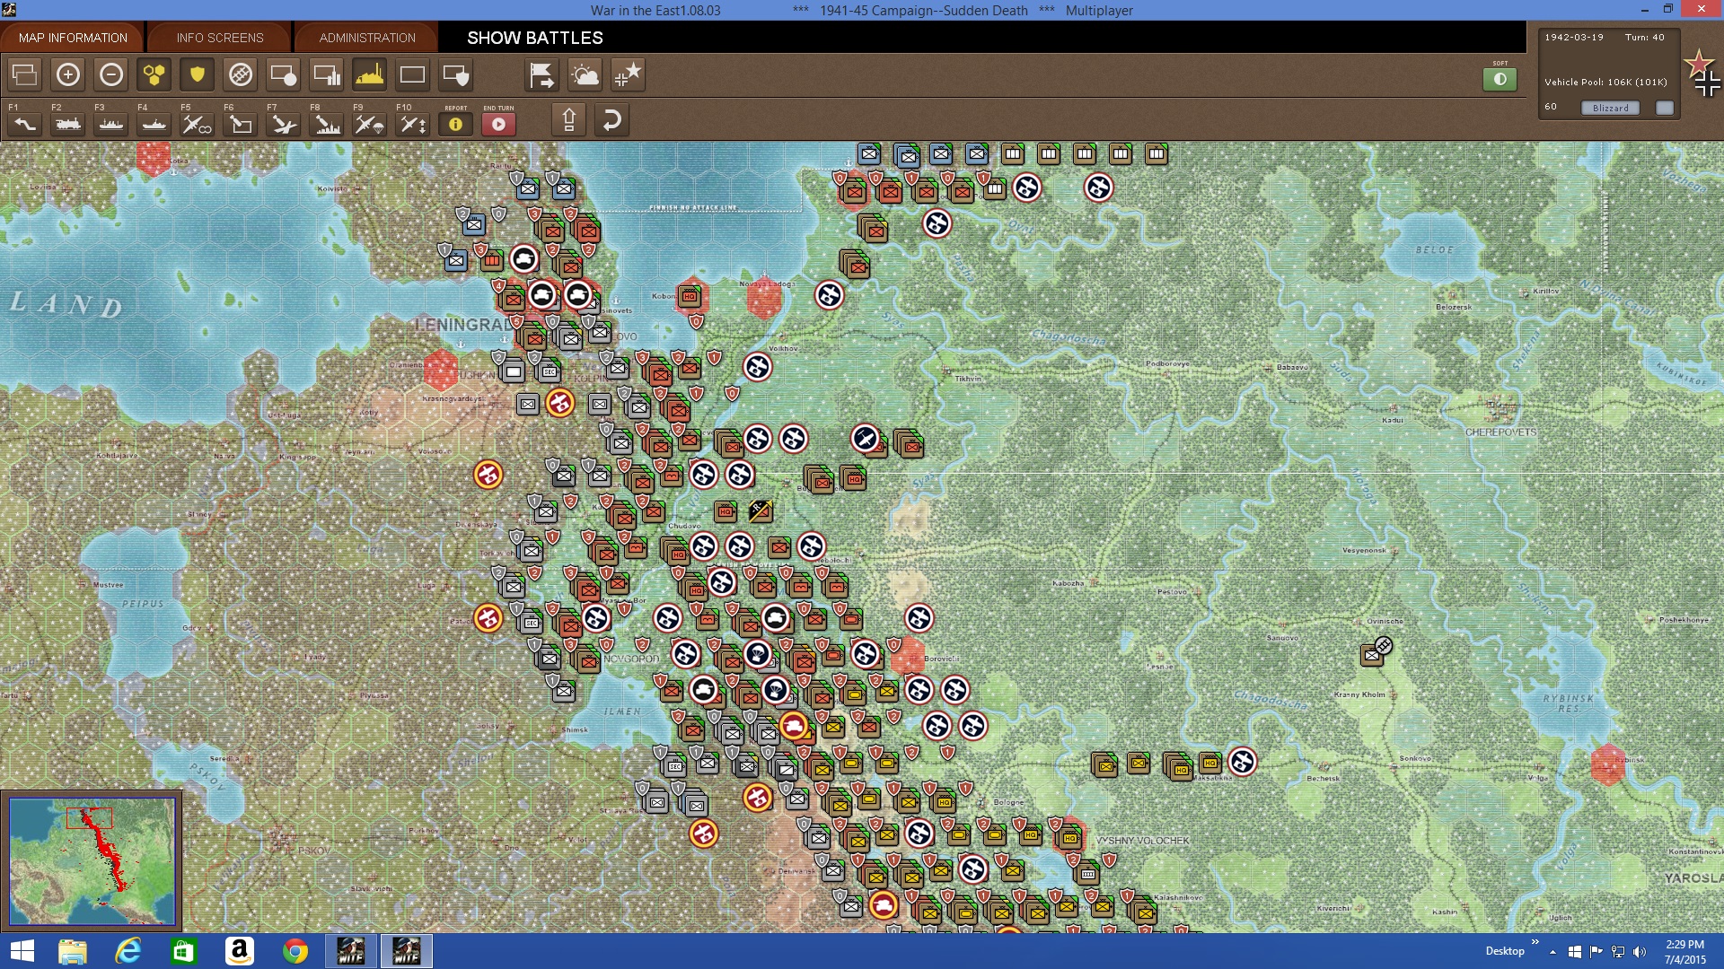The width and height of the screenshot is (1724, 969).
Task: Click the Leningrad city label on map
Action: click(x=463, y=325)
